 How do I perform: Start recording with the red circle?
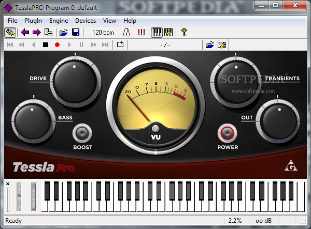coord(58,45)
